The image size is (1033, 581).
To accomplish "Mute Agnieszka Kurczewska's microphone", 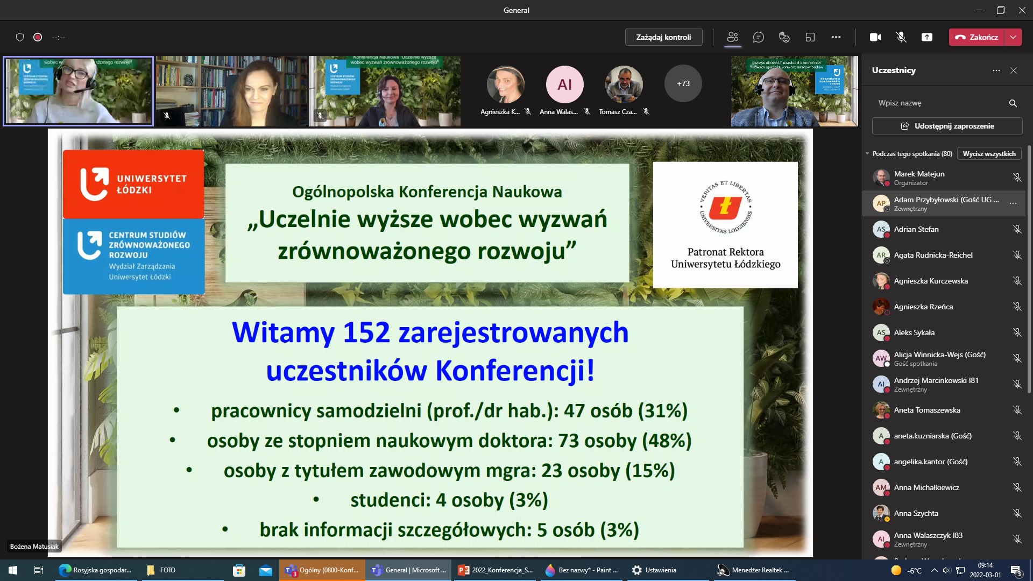I will pyautogui.click(x=1017, y=280).
